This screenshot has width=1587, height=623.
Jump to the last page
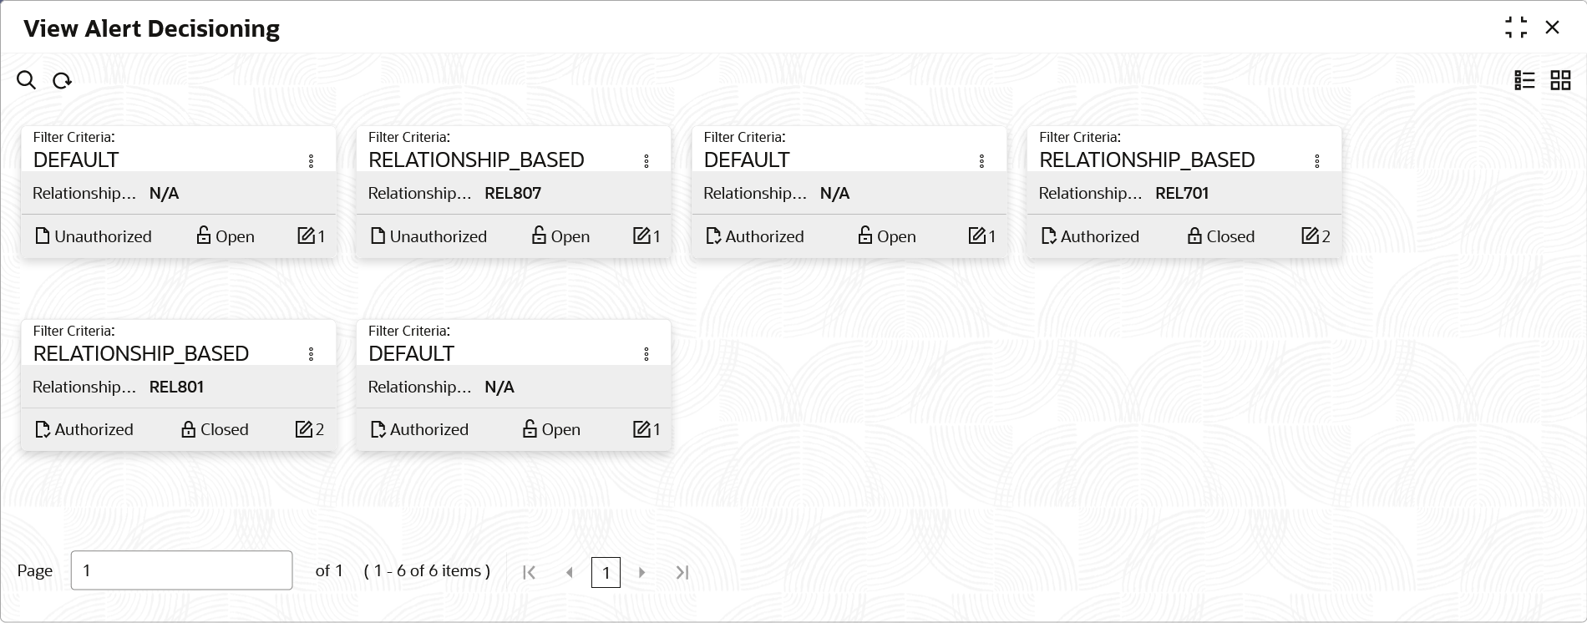click(682, 572)
